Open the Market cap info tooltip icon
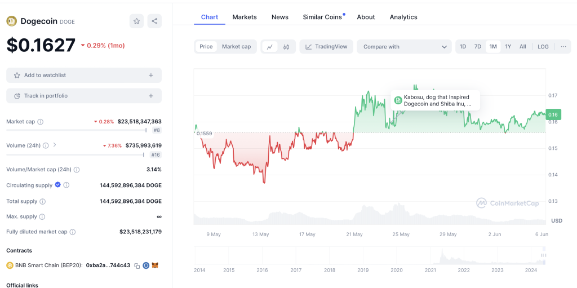This screenshot has width=577, height=288. click(41, 122)
